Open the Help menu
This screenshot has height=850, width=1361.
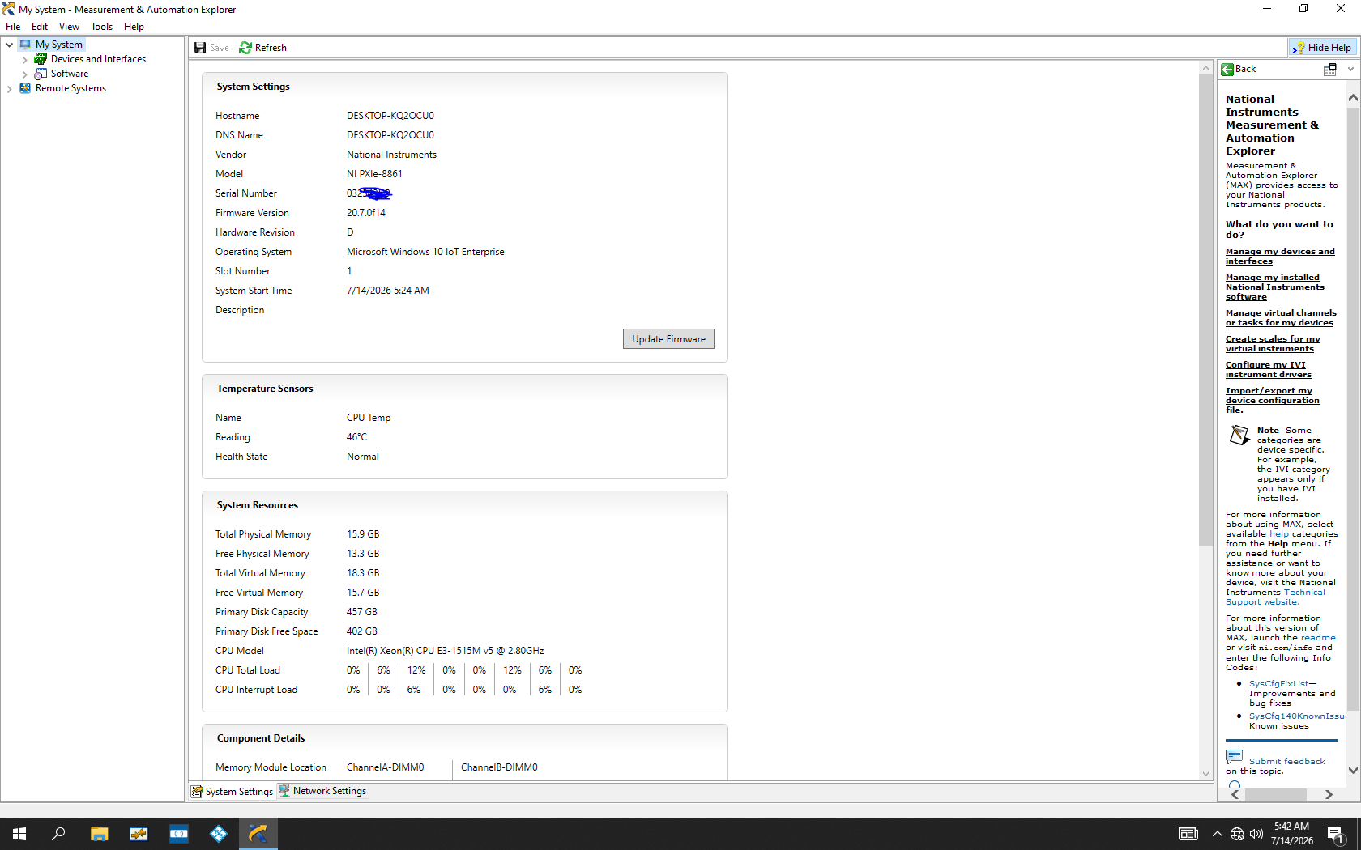click(134, 27)
